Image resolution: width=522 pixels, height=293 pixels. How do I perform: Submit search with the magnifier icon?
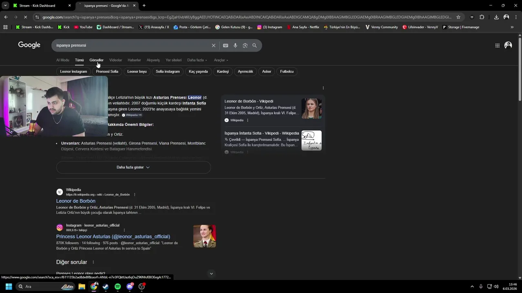point(254,46)
